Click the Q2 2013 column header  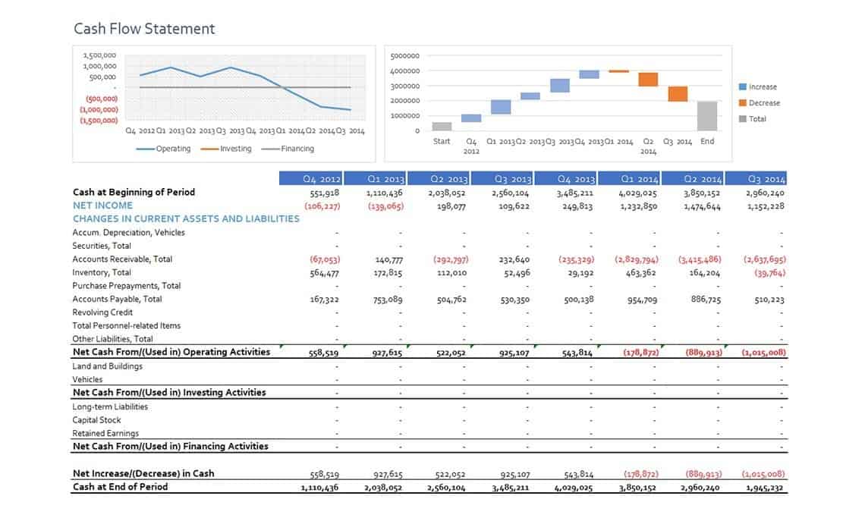[439, 178]
